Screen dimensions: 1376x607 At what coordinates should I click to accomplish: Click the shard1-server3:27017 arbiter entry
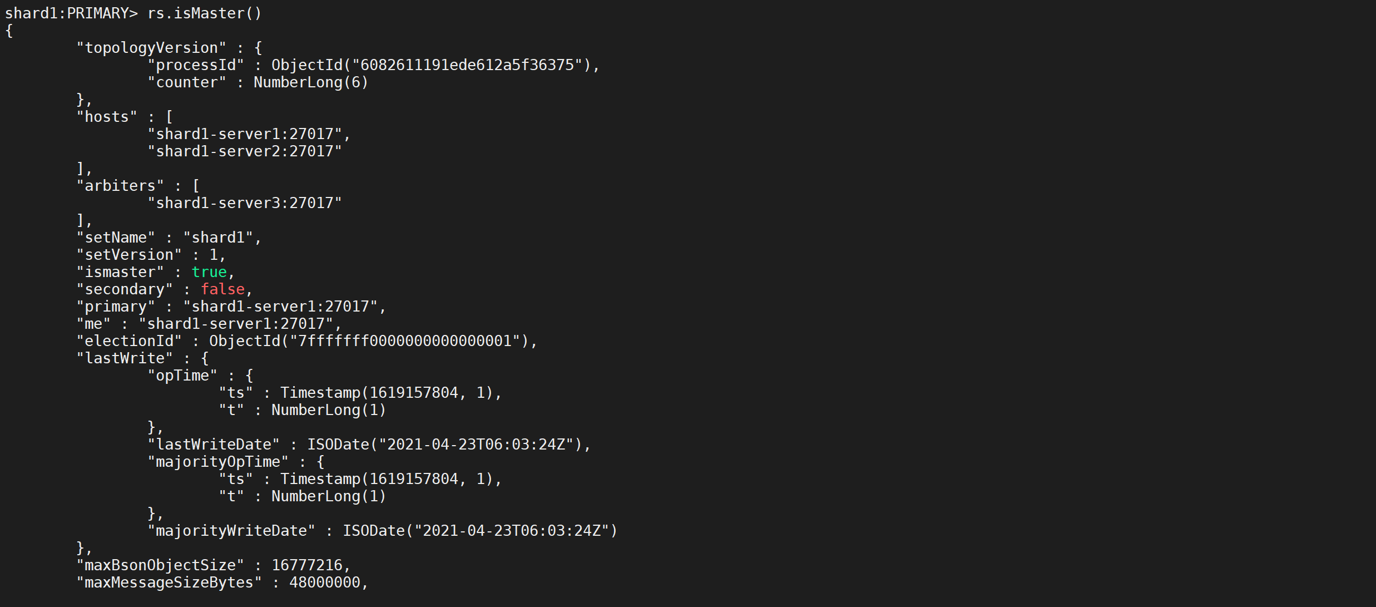point(245,203)
